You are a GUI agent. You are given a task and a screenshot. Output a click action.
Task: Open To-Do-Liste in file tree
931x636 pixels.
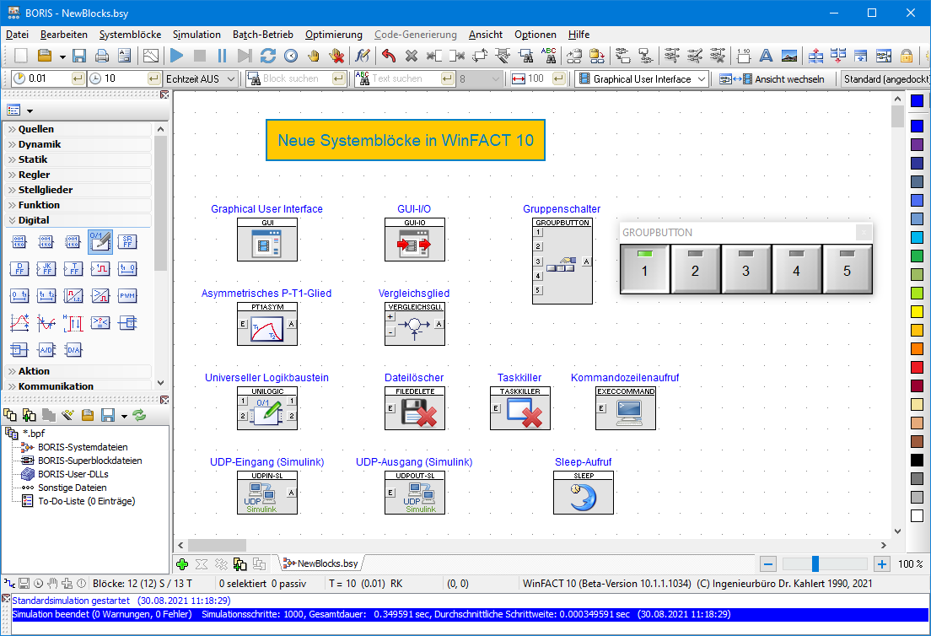point(86,501)
